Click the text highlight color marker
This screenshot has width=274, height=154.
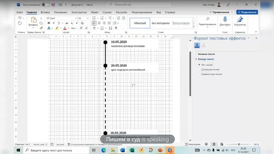point(57,28)
